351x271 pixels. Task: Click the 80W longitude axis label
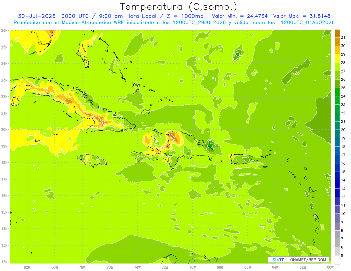pos(55,267)
